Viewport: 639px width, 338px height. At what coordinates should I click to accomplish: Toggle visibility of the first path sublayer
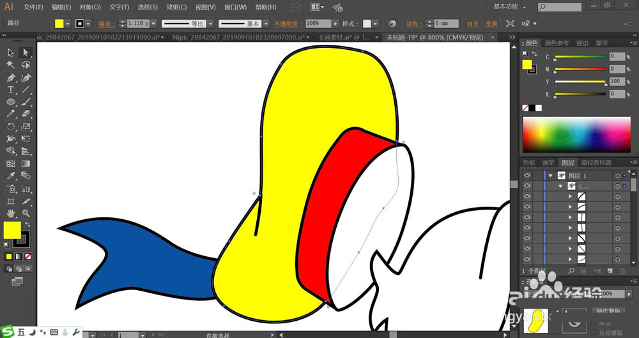tap(527, 196)
